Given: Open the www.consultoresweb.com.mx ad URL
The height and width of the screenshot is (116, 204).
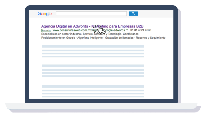Looking at the screenshot, I should click(89, 30).
